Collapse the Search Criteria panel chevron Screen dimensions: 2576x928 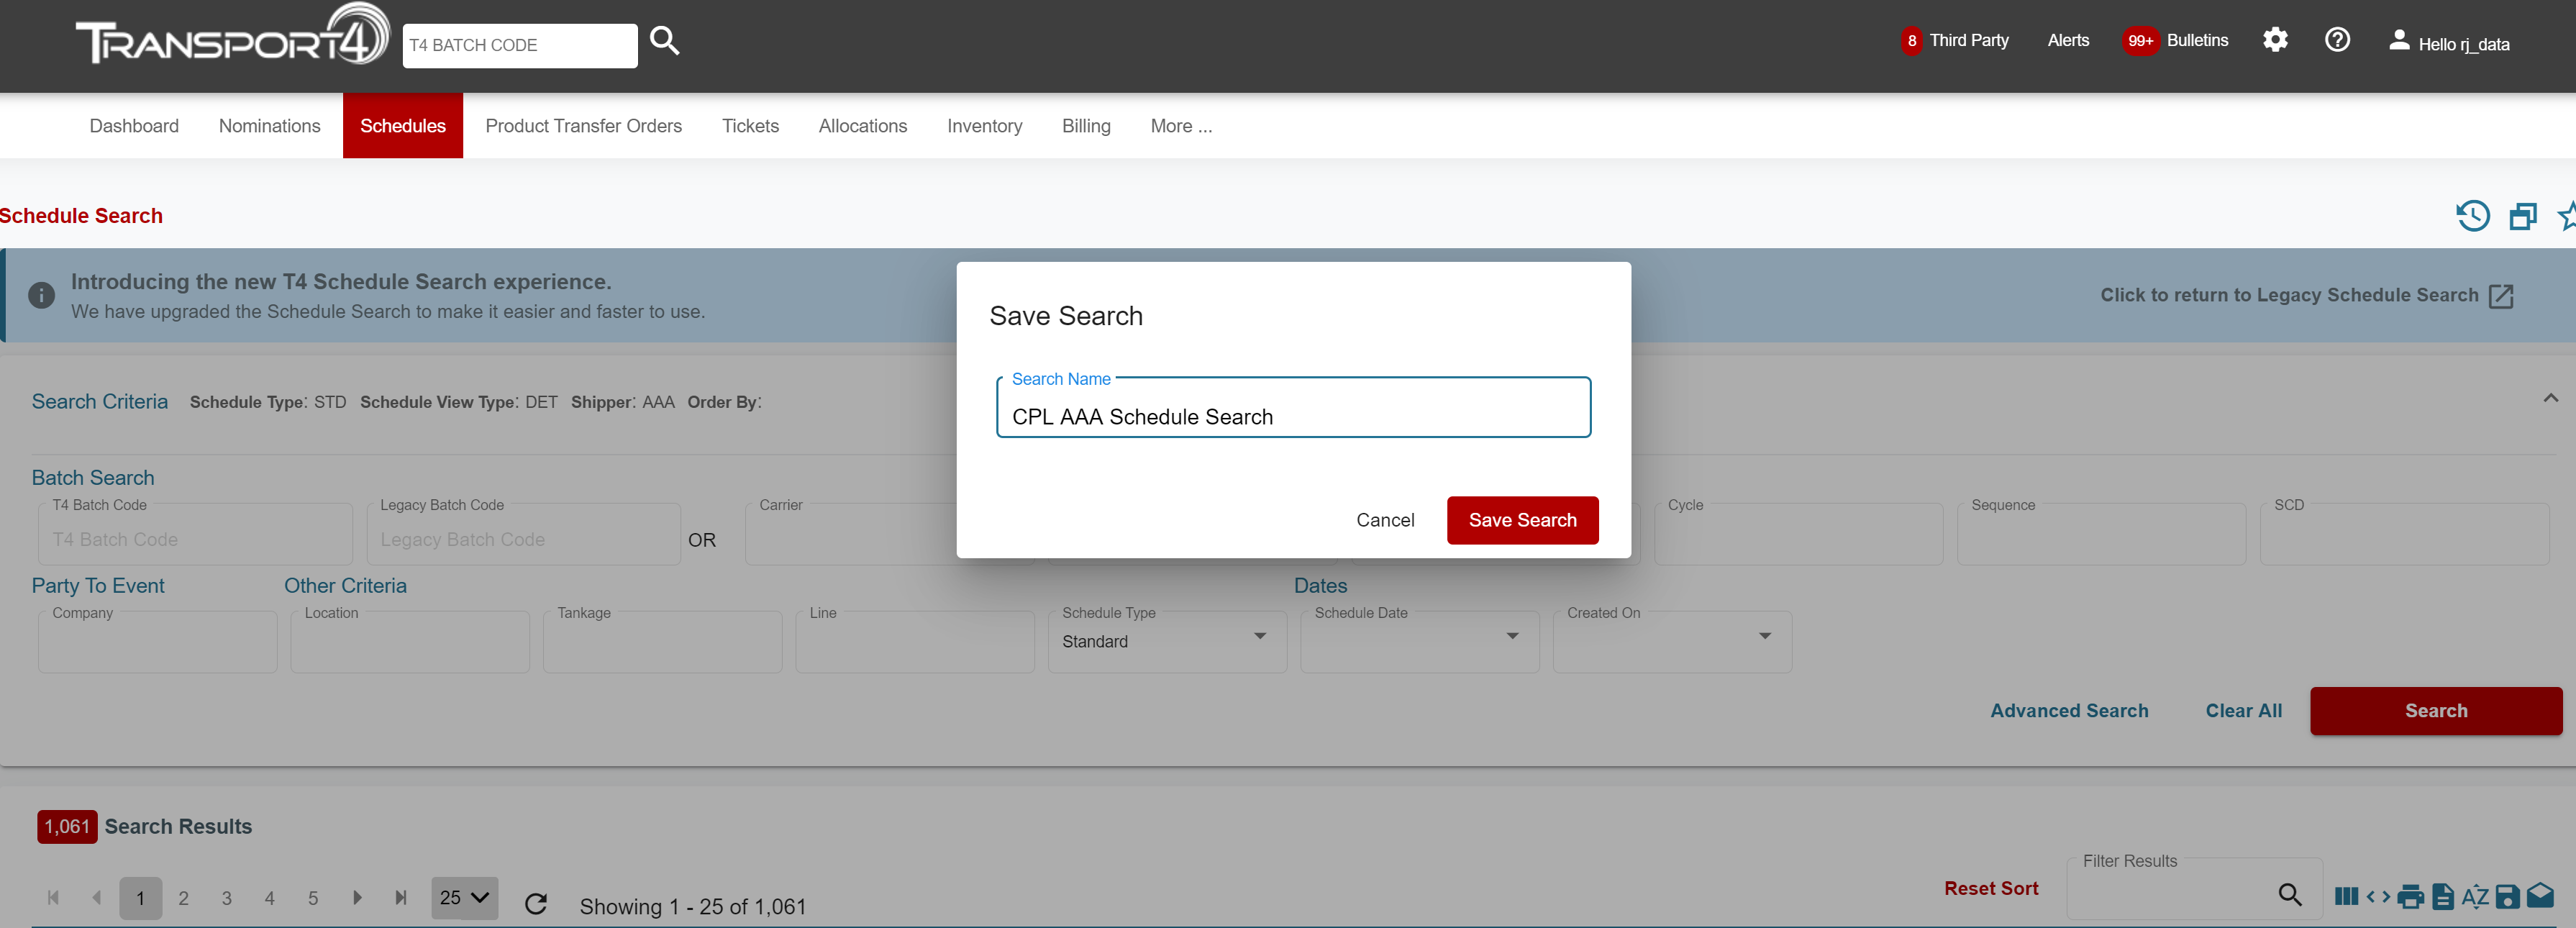pyautogui.click(x=2550, y=398)
